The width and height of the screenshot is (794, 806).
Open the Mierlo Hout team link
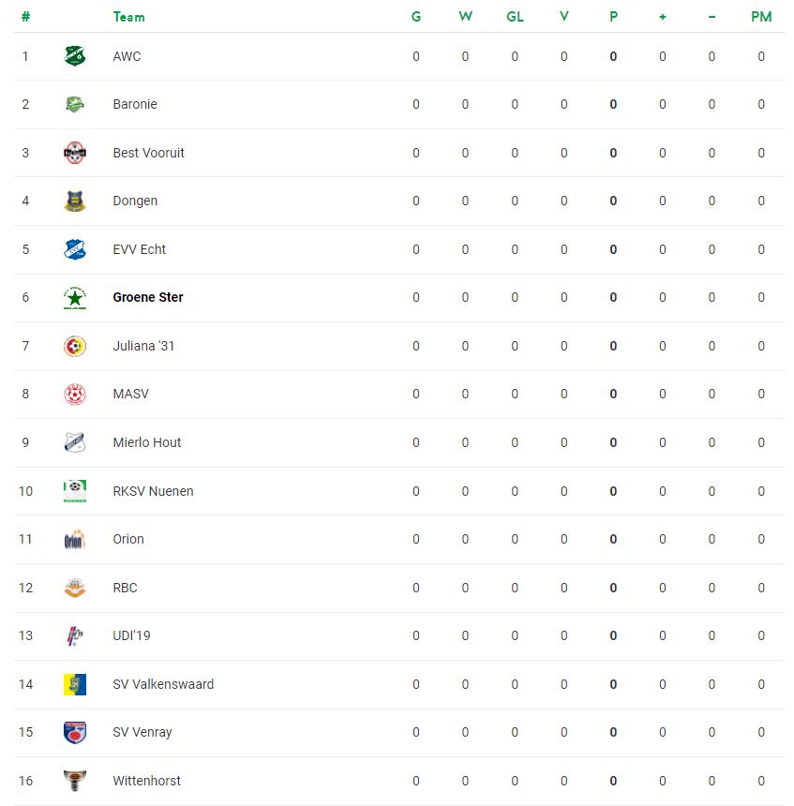pos(147,442)
